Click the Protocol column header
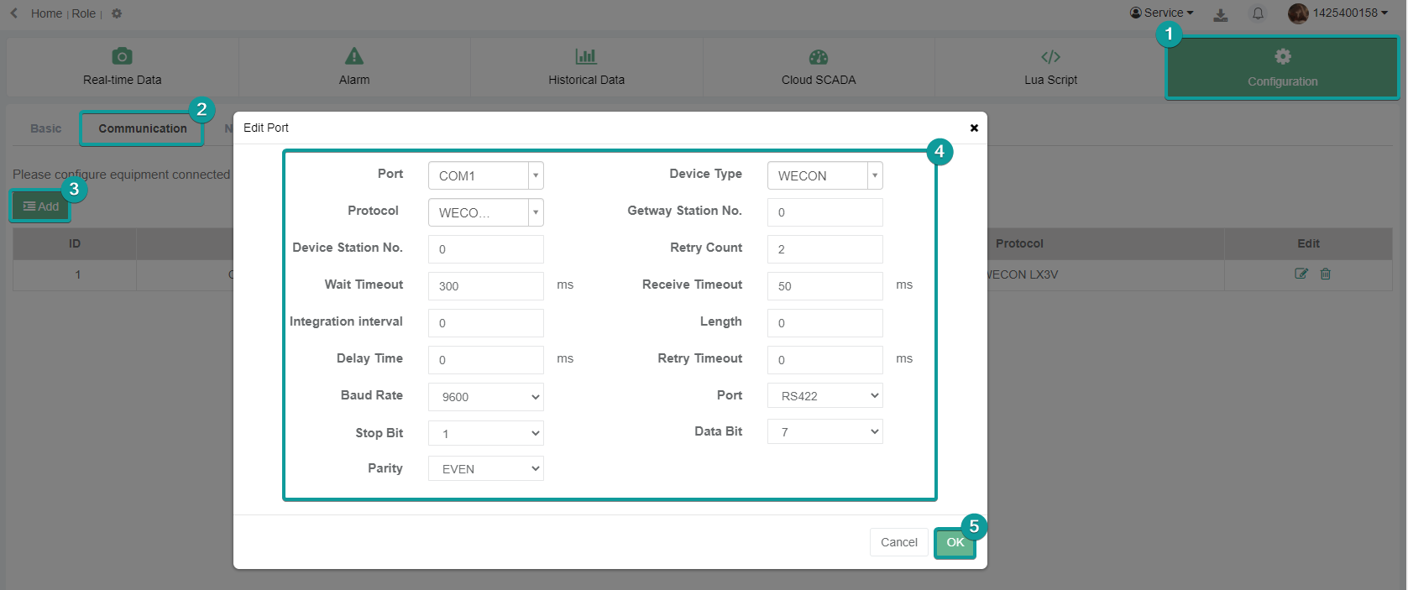The width and height of the screenshot is (1408, 590). click(1019, 243)
